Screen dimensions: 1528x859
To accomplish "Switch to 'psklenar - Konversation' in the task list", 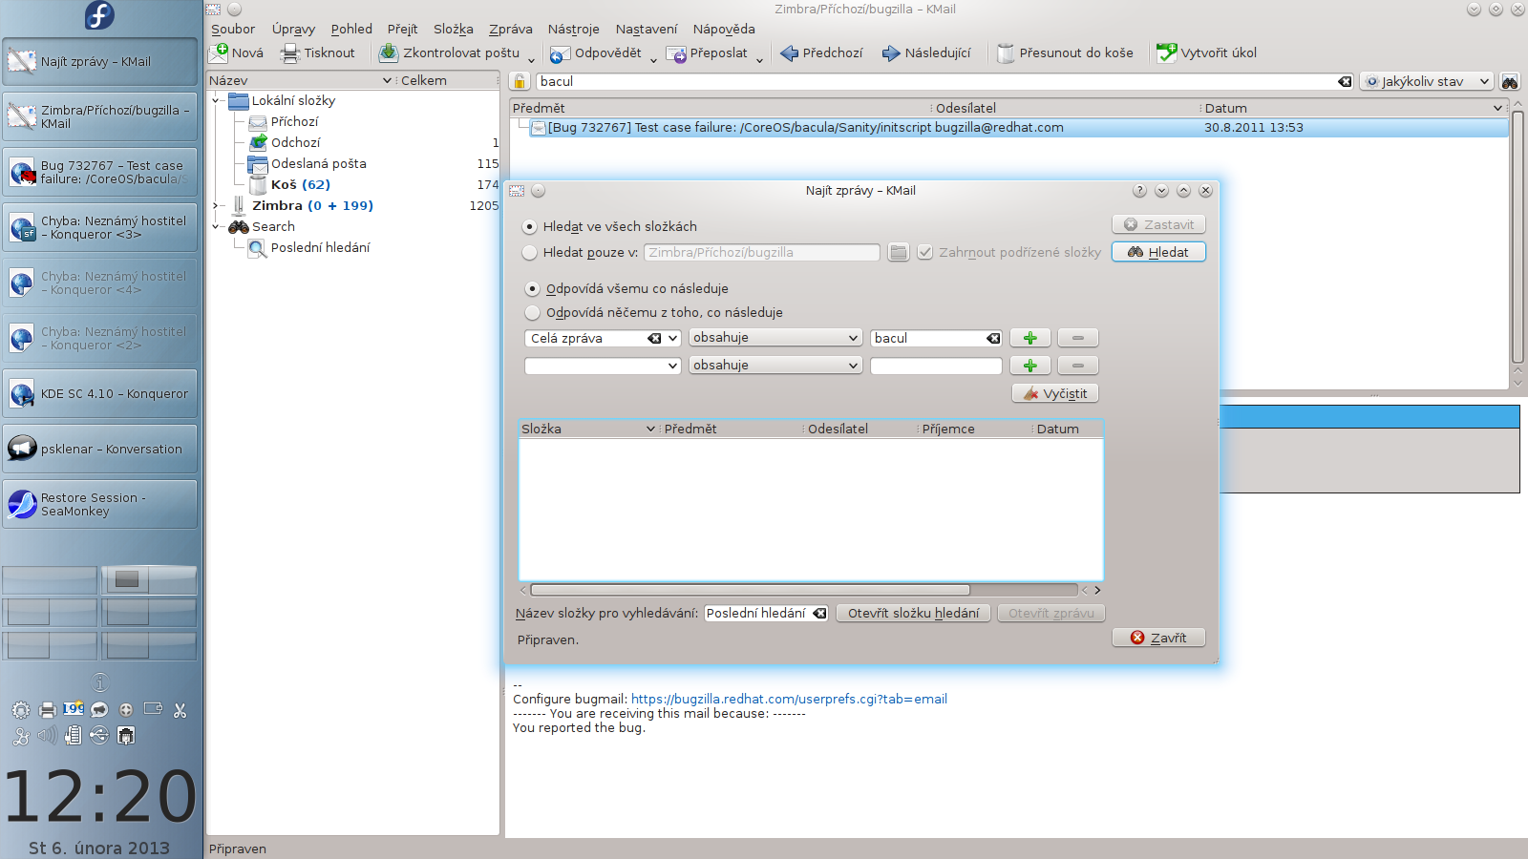I will click(x=100, y=449).
